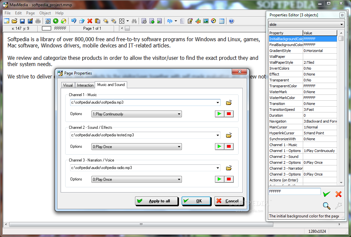Browse for Channel 2 sound file
This screenshot has width=351, height=237.
228,135
